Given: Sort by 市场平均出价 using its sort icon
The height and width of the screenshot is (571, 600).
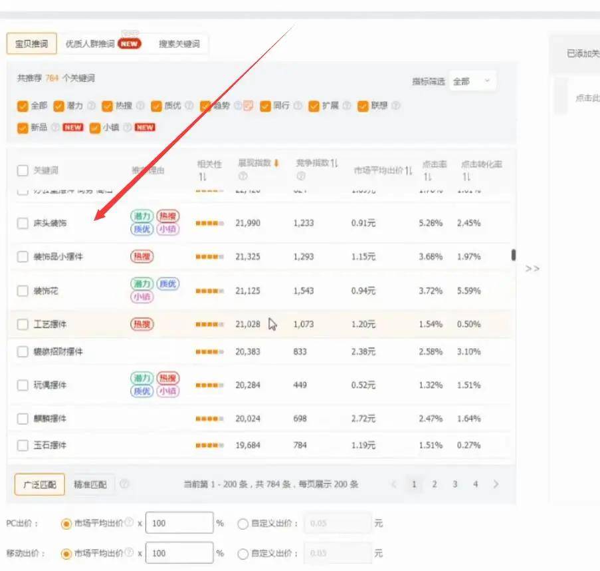Looking at the screenshot, I should [x=409, y=170].
